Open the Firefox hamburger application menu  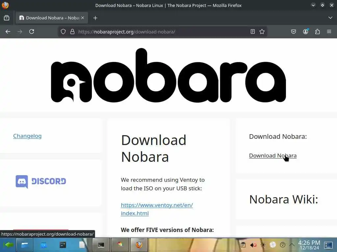pyautogui.click(x=329, y=32)
